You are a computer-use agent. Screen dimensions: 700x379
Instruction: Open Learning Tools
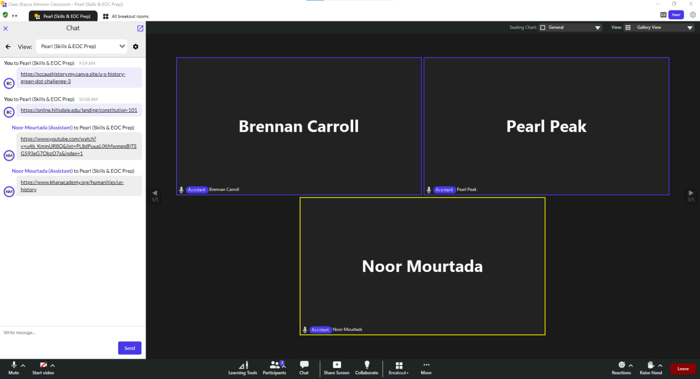point(243,368)
